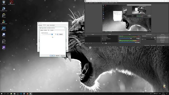Open the Szenensammlung menu in OBS
Screen dimensions: 169x95
105,3
